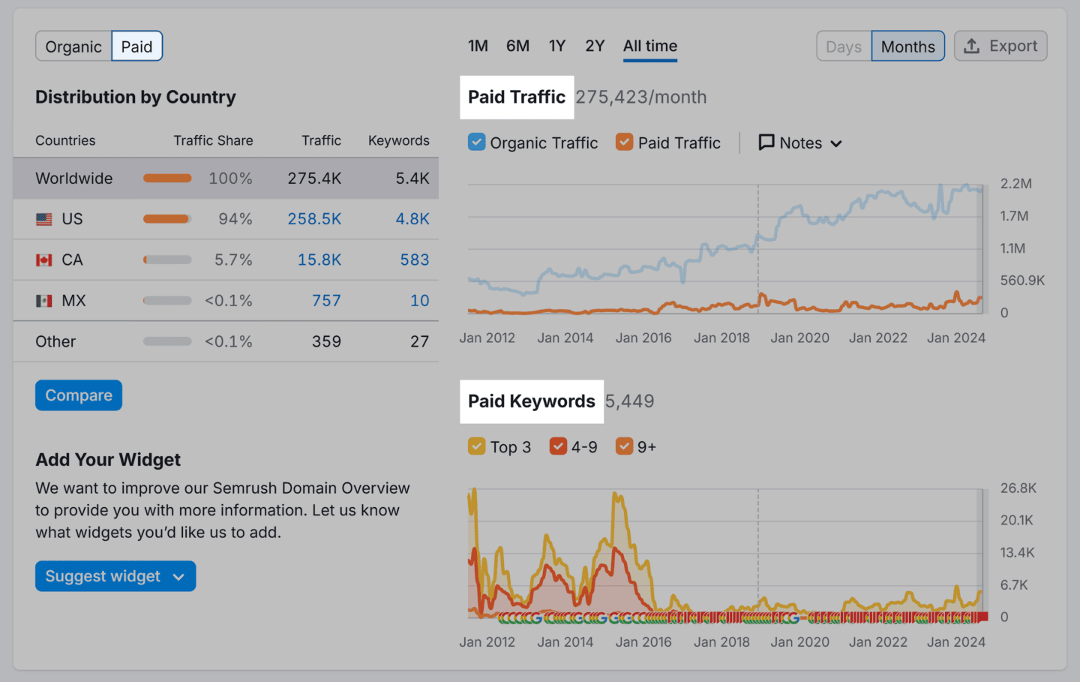The width and height of the screenshot is (1080, 682).
Task: Open the 258.5K US traffic link
Action: pos(314,218)
